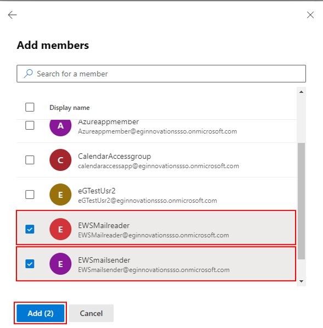Viewport: 323px width, 328px height.
Task: Click the scrollbar up arrow
Action: 301,92
